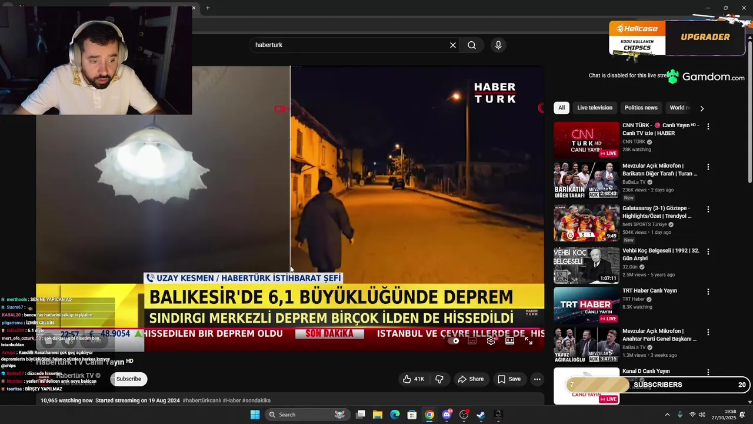Open options for Kanal D Canlı Yayın
This screenshot has width=753, height=424.
(x=708, y=372)
